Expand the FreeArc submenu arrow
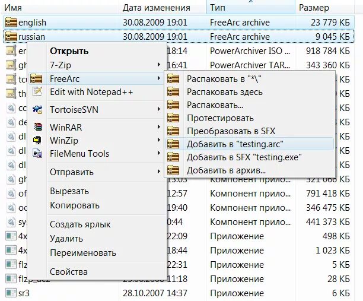This screenshot has width=363, height=301. (x=159, y=78)
